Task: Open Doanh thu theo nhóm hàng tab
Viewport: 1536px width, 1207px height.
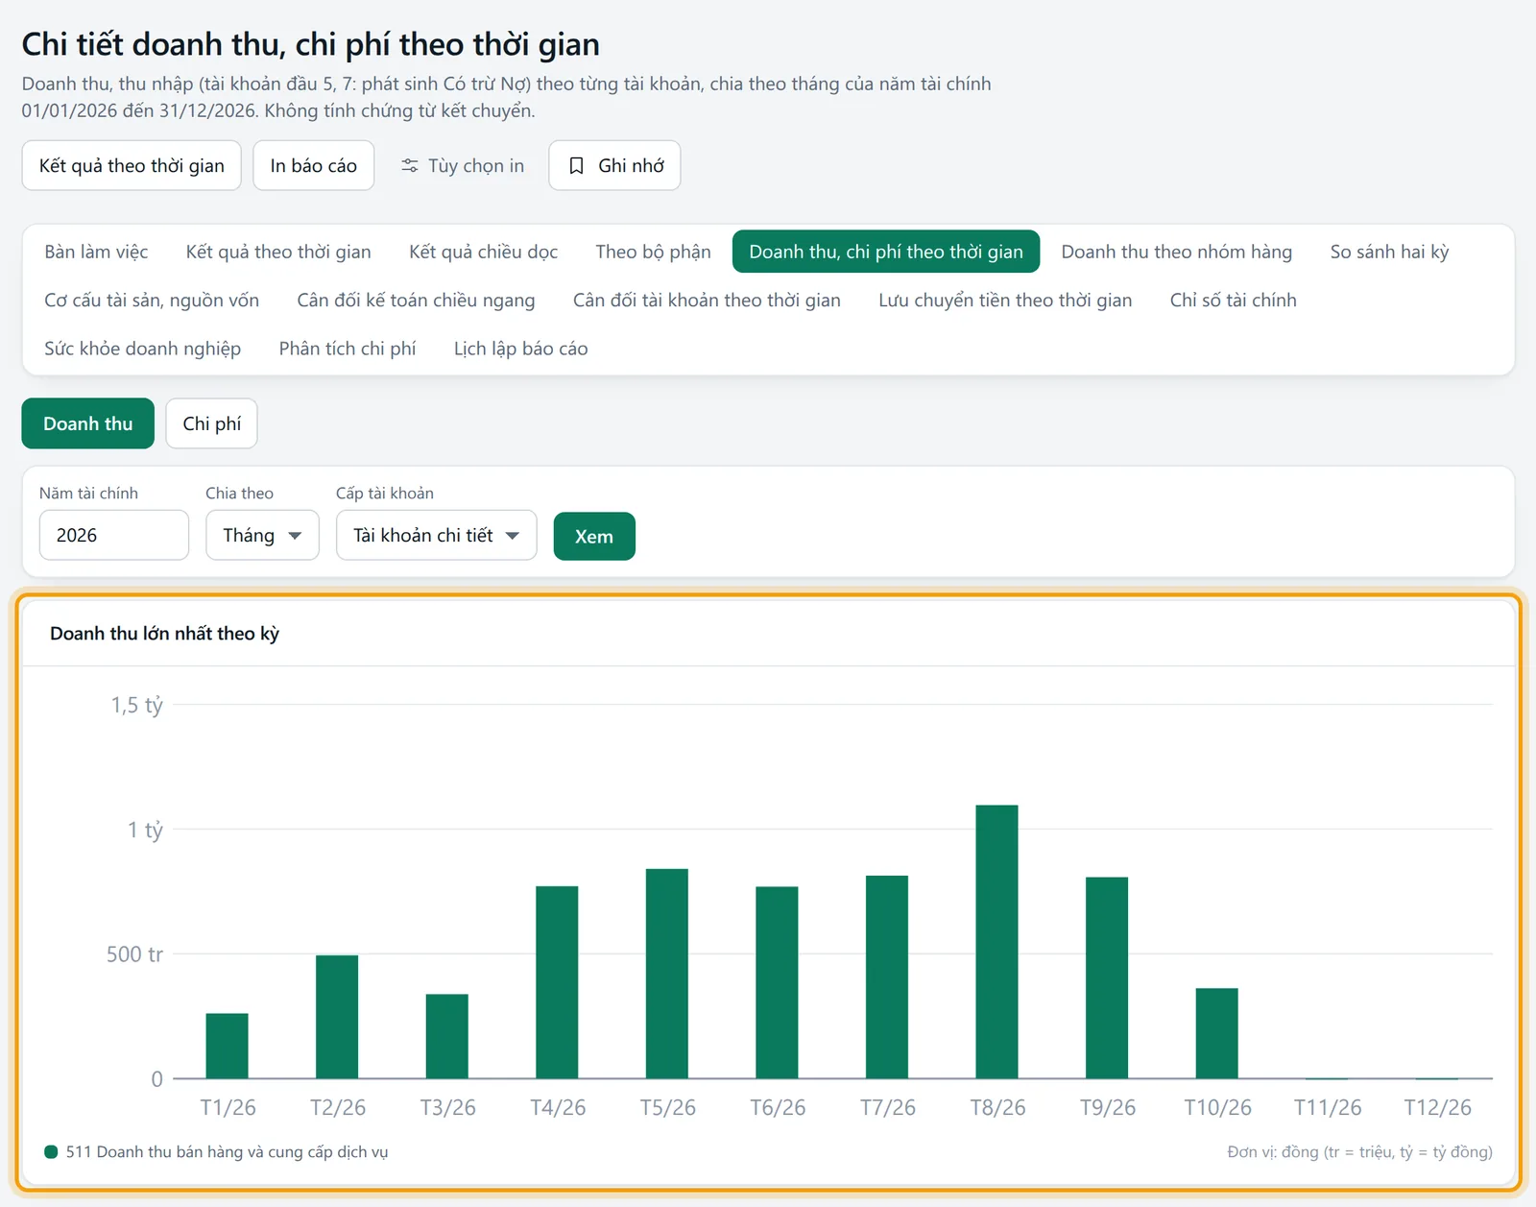Action: click(1176, 252)
